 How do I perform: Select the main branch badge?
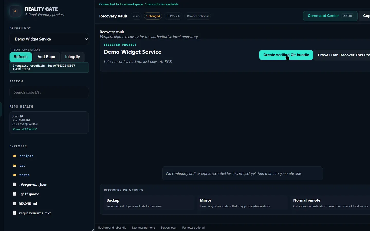click(136, 16)
